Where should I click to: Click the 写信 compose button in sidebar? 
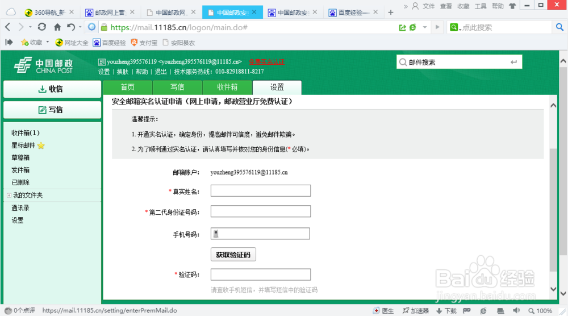(x=52, y=110)
